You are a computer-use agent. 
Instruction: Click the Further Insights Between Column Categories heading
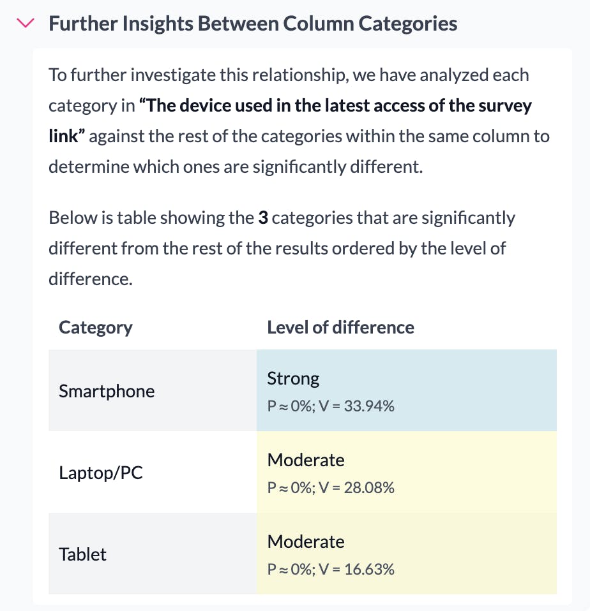(x=253, y=24)
